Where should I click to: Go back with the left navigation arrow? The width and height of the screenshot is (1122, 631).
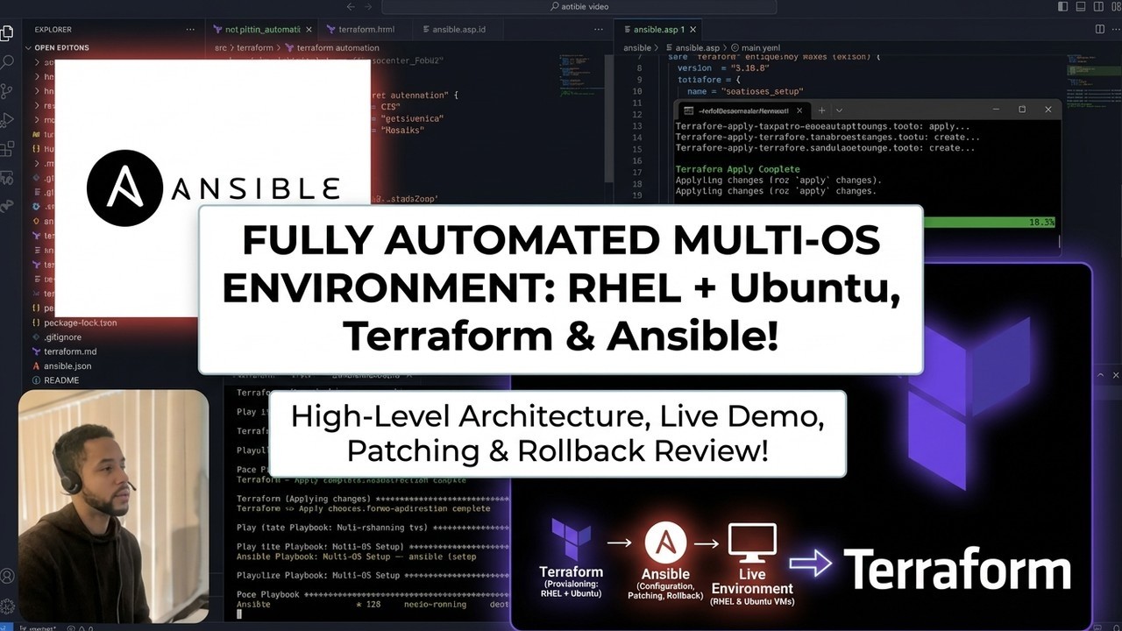(351, 7)
